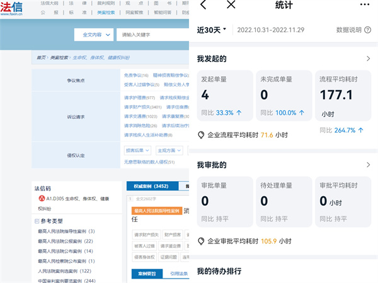This screenshot has width=378, height=283.
Task: Click the 被害人过错 tag on case
Action: (x=144, y=246)
